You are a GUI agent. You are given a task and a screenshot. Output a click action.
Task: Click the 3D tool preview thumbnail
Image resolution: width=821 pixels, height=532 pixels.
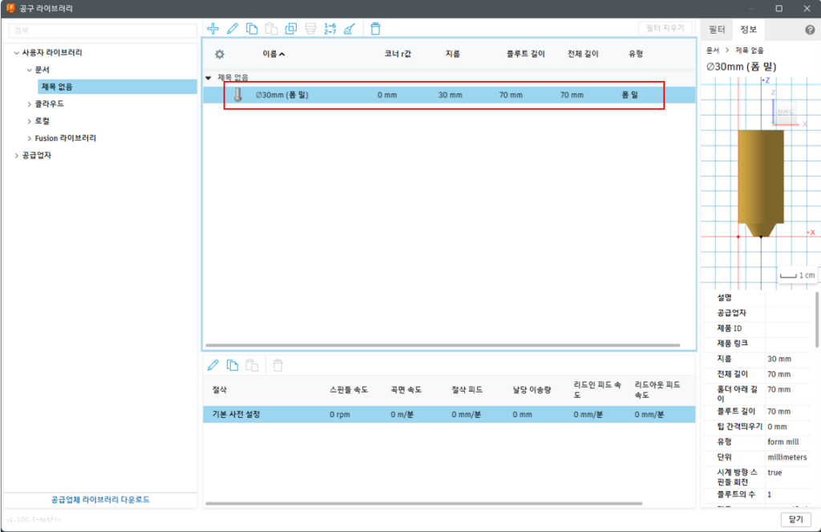click(759, 184)
